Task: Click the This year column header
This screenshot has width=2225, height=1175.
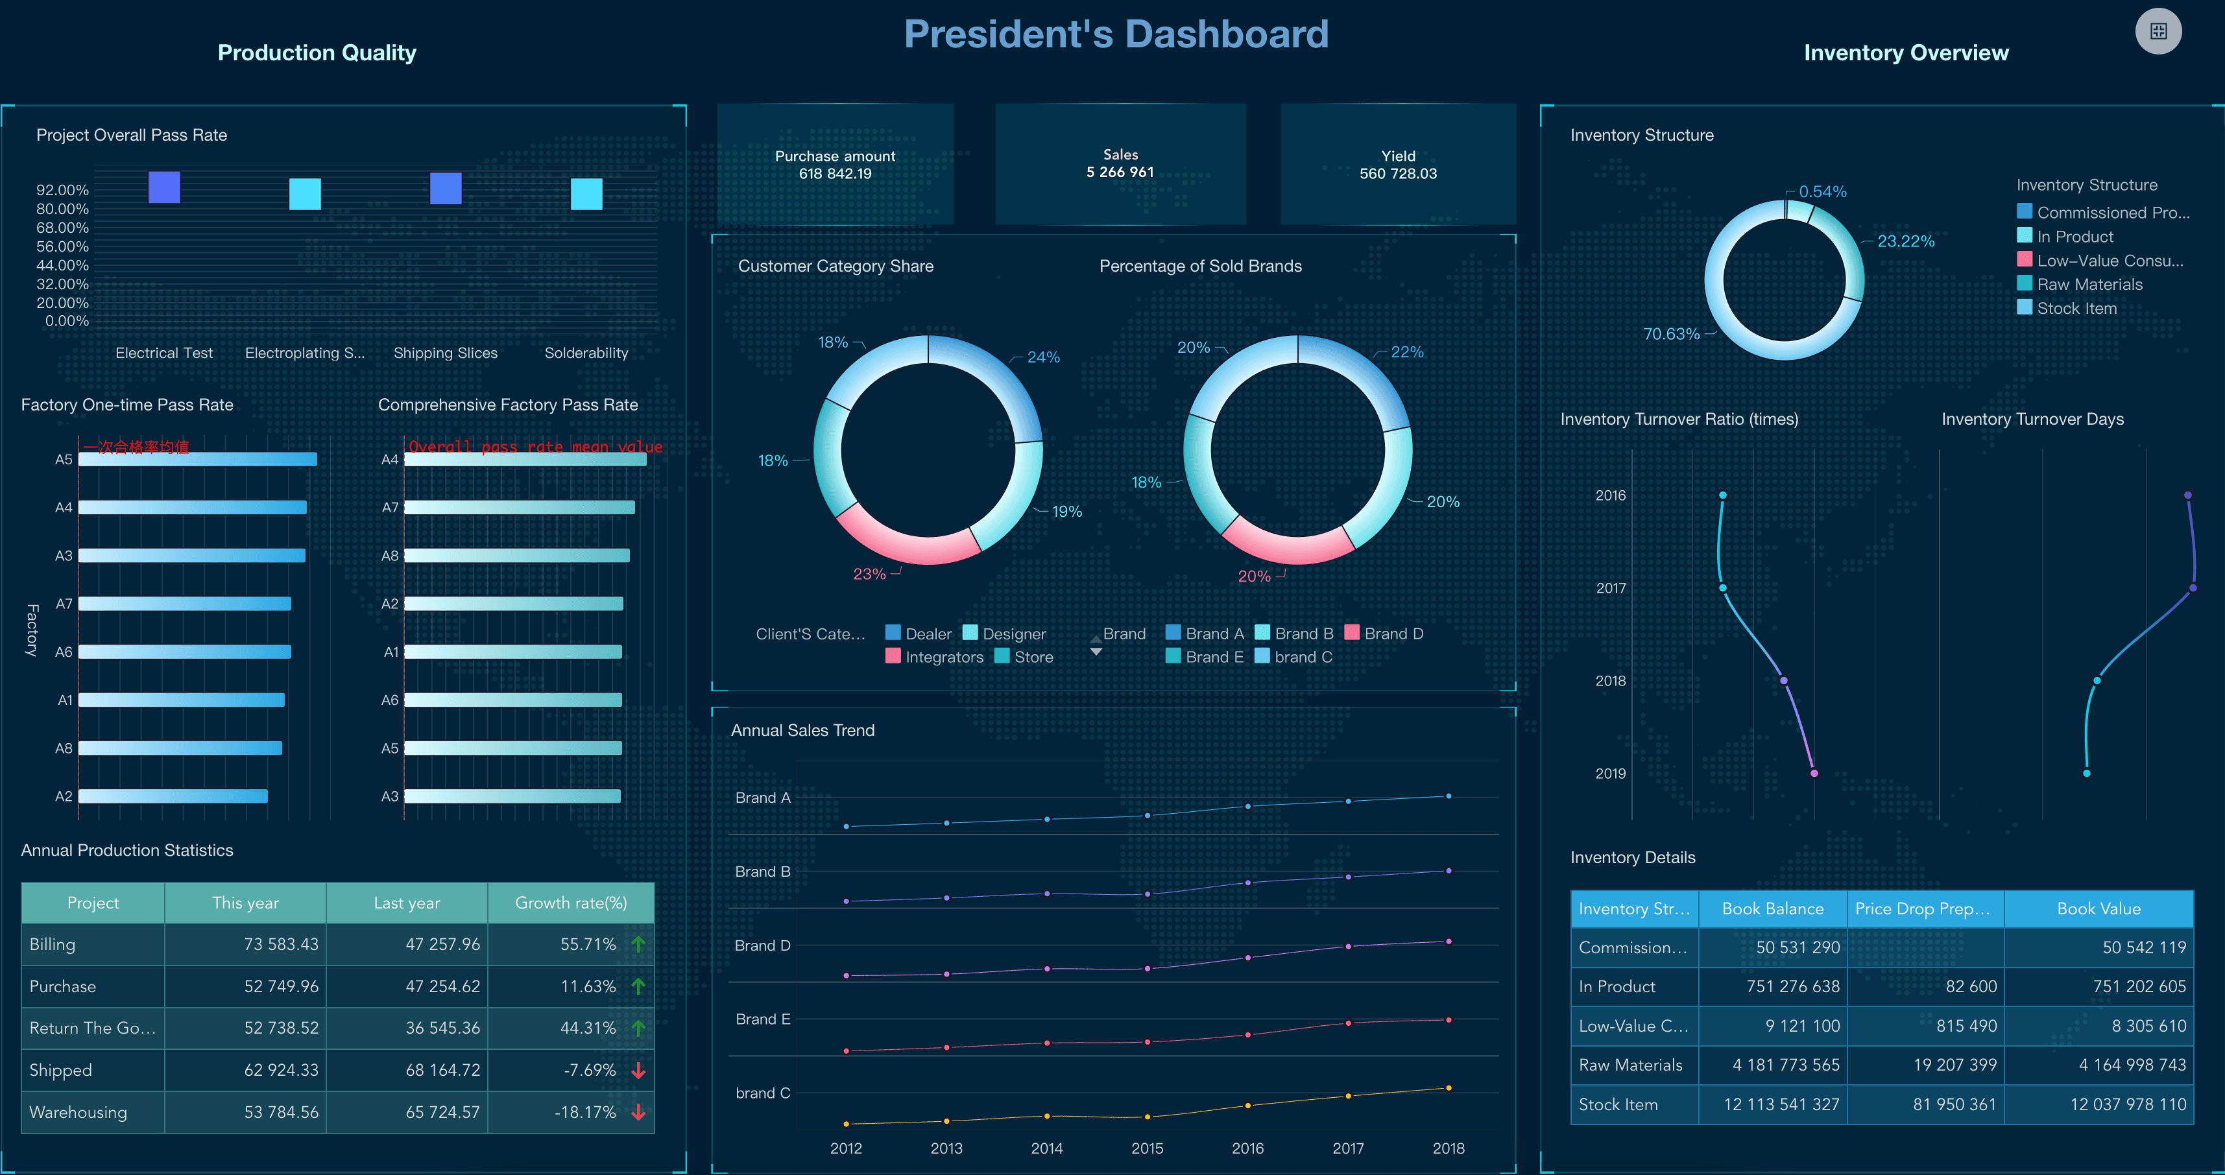Action: click(x=245, y=903)
